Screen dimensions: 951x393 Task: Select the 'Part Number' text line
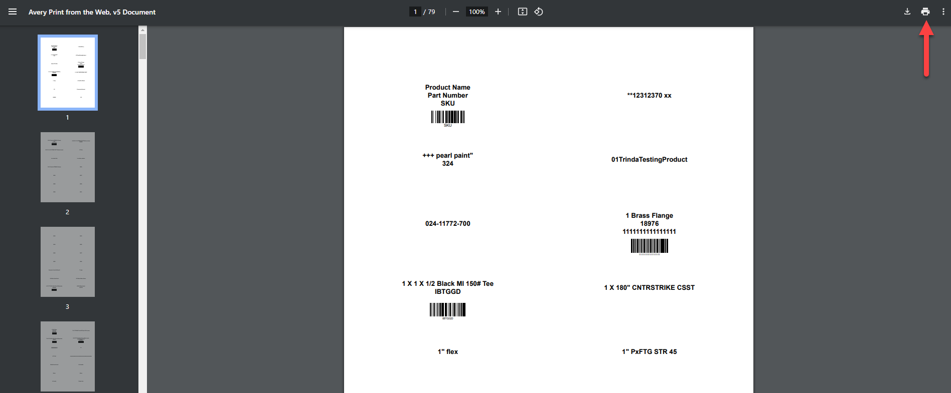pyautogui.click(x=448, y=95)
